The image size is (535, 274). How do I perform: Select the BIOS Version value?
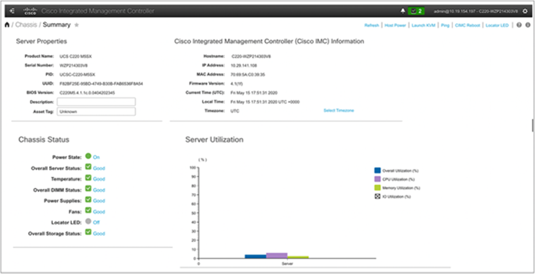pos(87,93)
